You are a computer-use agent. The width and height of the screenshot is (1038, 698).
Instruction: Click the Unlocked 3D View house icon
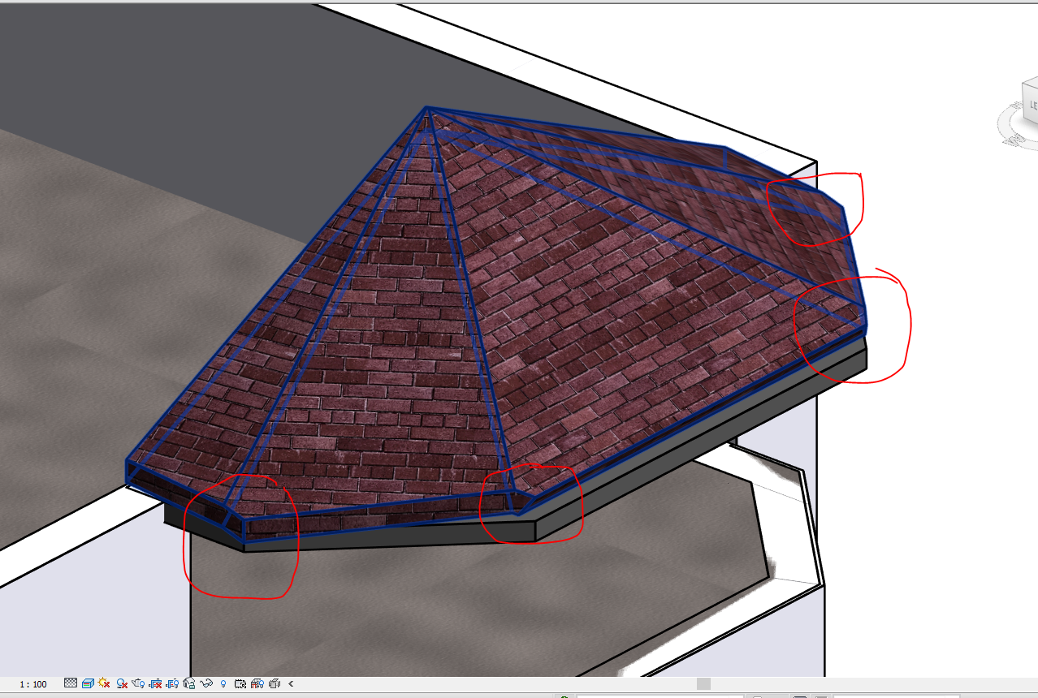(189, 683)
